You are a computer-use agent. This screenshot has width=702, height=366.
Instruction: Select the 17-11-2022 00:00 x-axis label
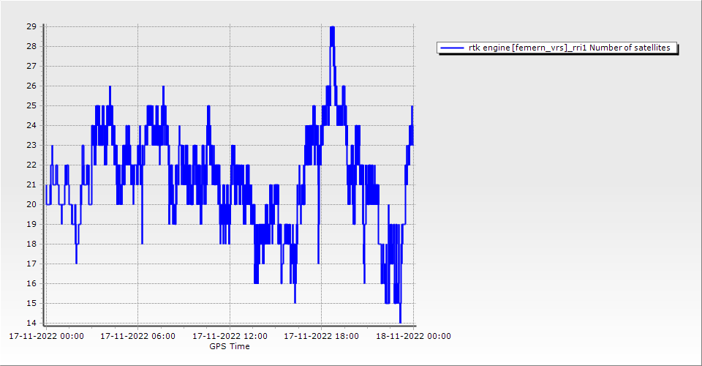(x=46, y=337)
